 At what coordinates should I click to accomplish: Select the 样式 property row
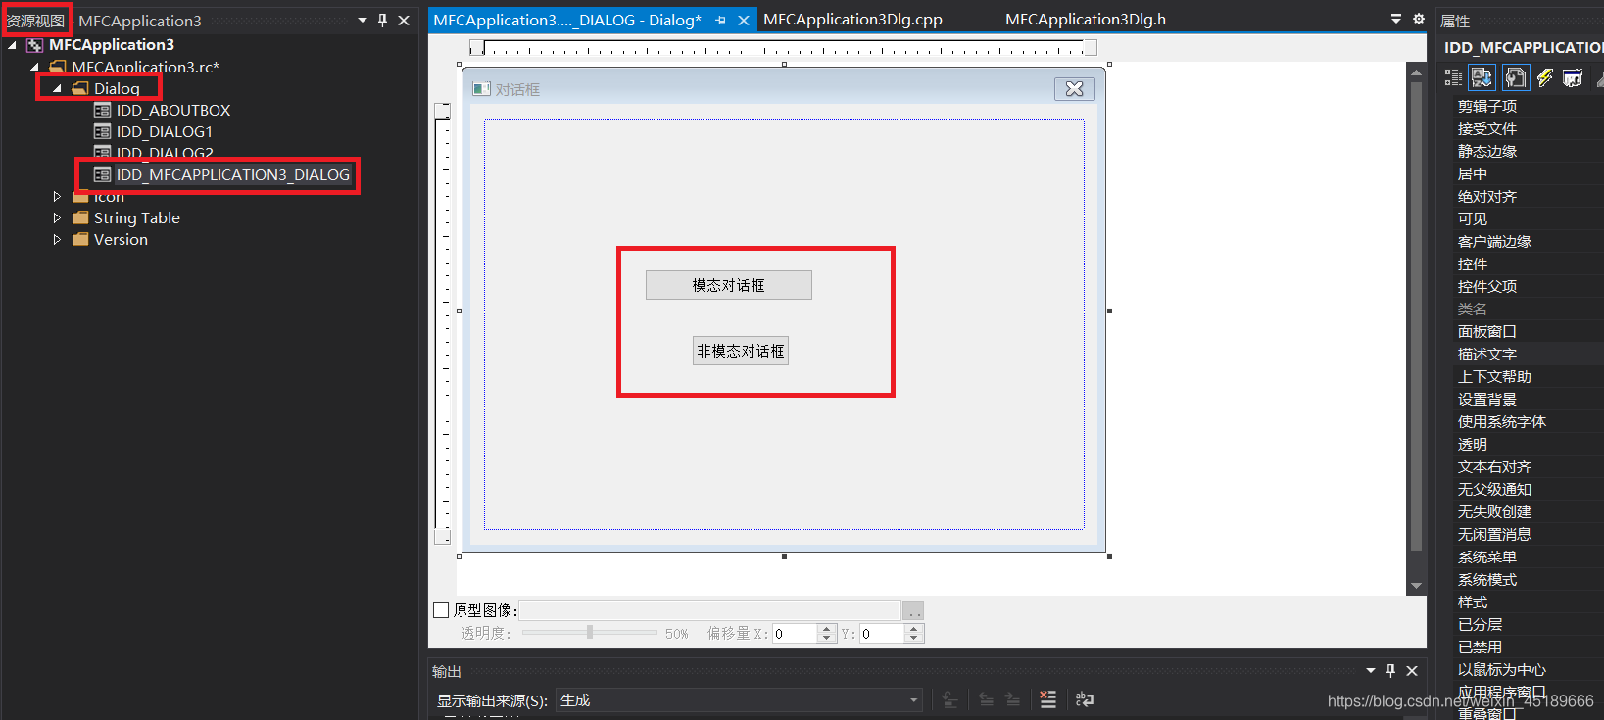tap(1528, 601)
